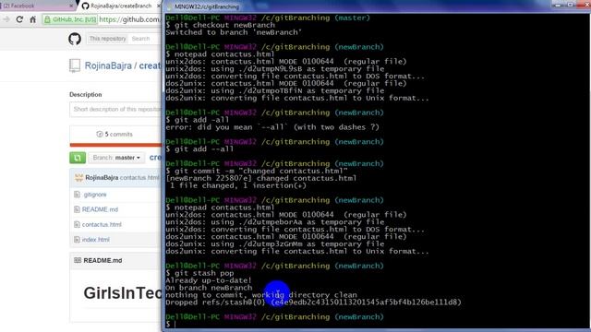Click the 'On branch newBranch' output line
Screen dimensions: 591x332
point(209,288)
